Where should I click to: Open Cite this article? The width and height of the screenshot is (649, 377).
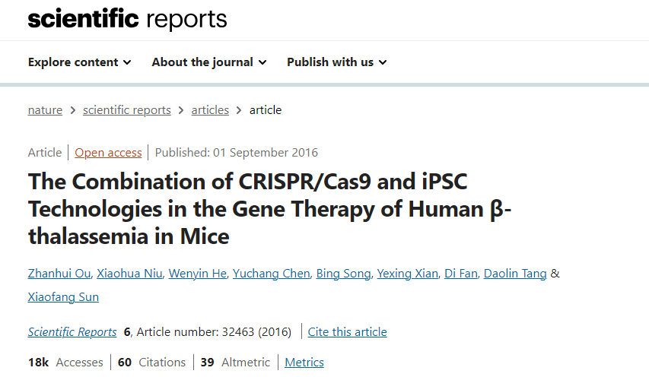347,331
